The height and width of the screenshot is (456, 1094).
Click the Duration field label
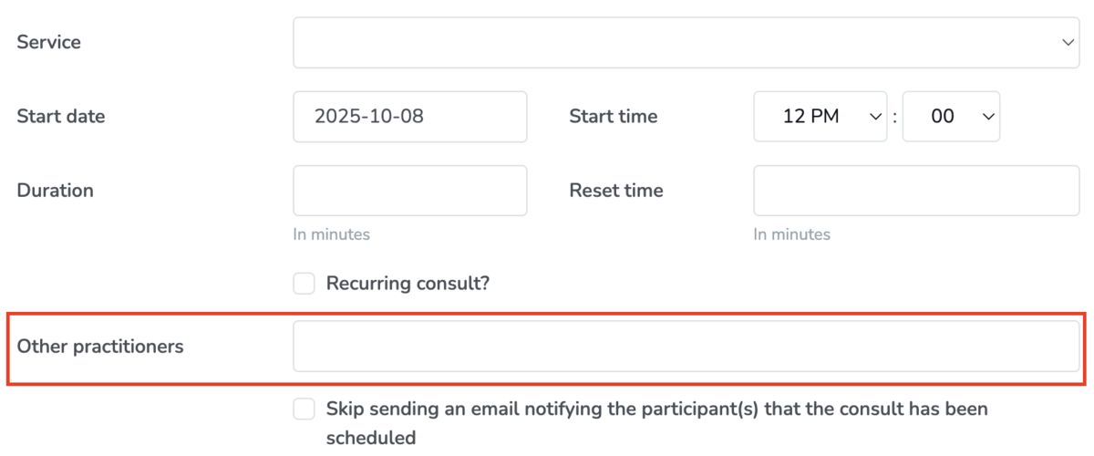coord(55,191)
